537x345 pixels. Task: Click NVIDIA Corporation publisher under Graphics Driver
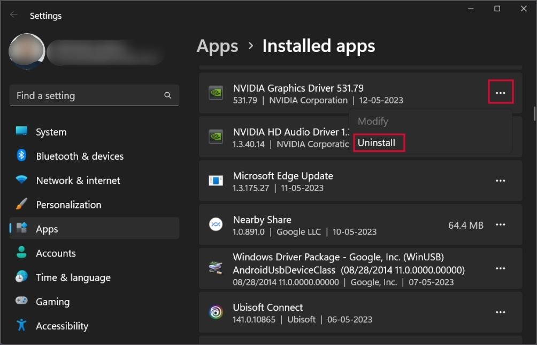[308, 100]
